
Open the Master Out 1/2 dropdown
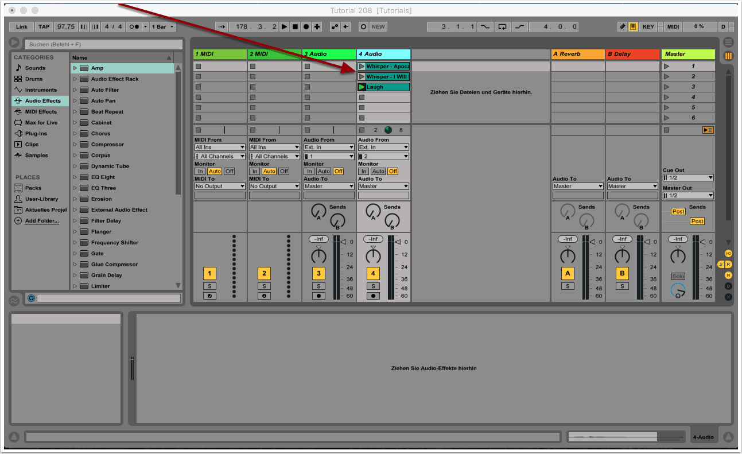[687, 195]
